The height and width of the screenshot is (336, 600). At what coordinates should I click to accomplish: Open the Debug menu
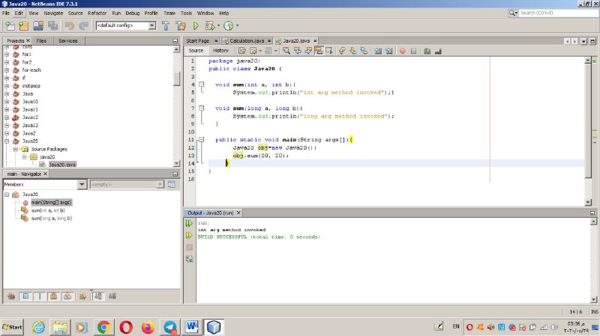coord(133,13)
